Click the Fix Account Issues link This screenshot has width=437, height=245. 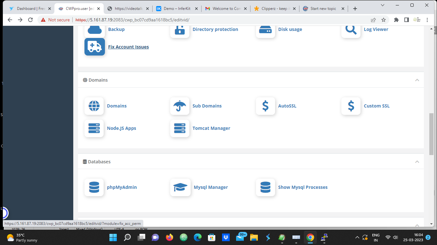pyautogui.click(x=128, y=47)
